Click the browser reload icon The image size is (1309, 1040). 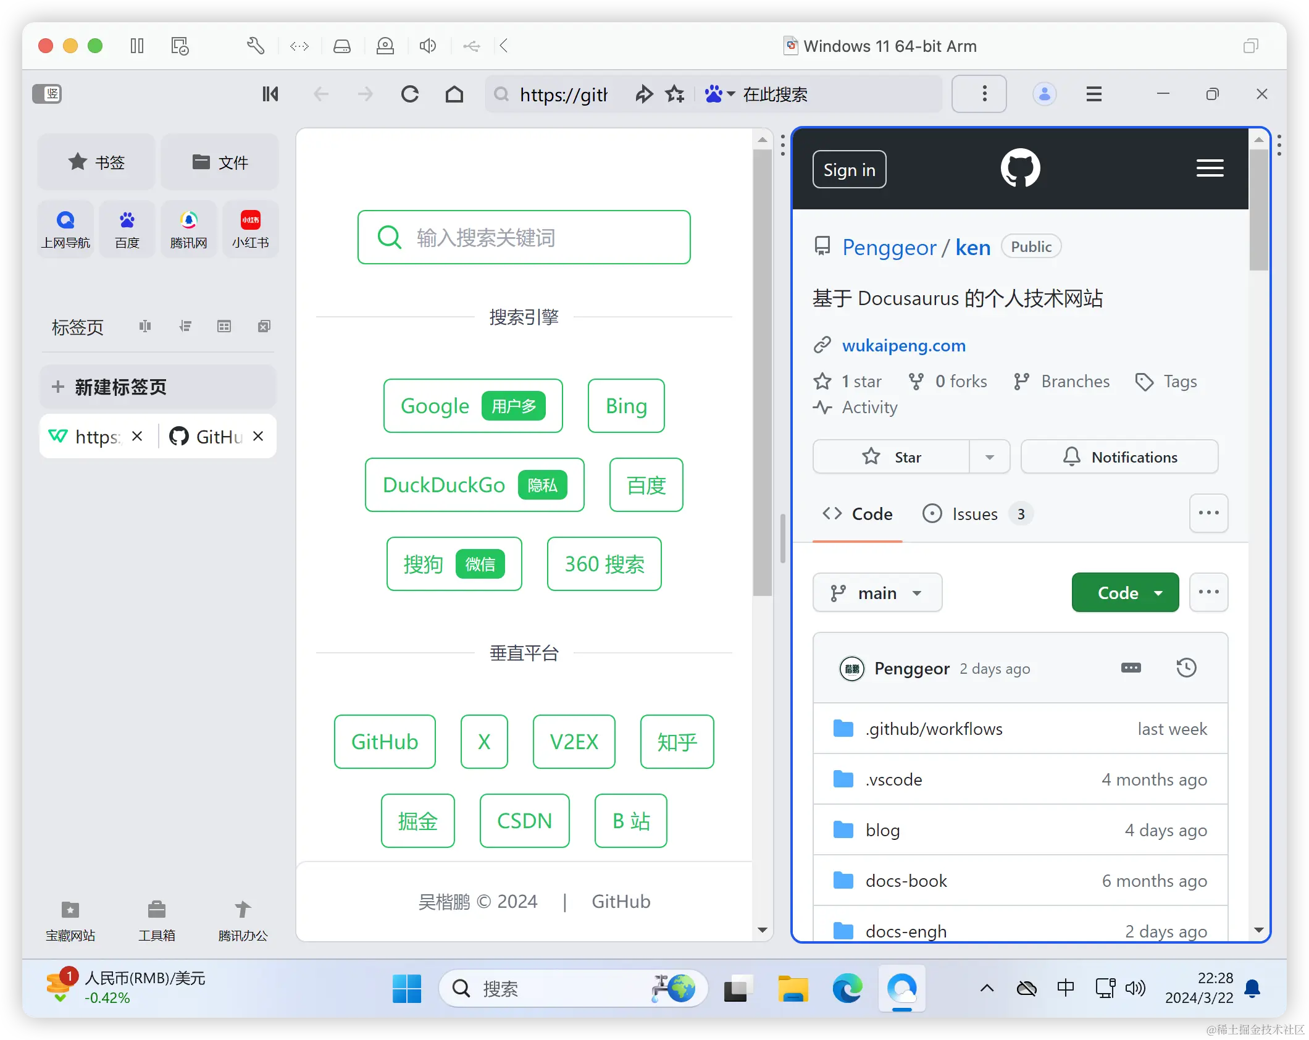click(x=410, y=94)
